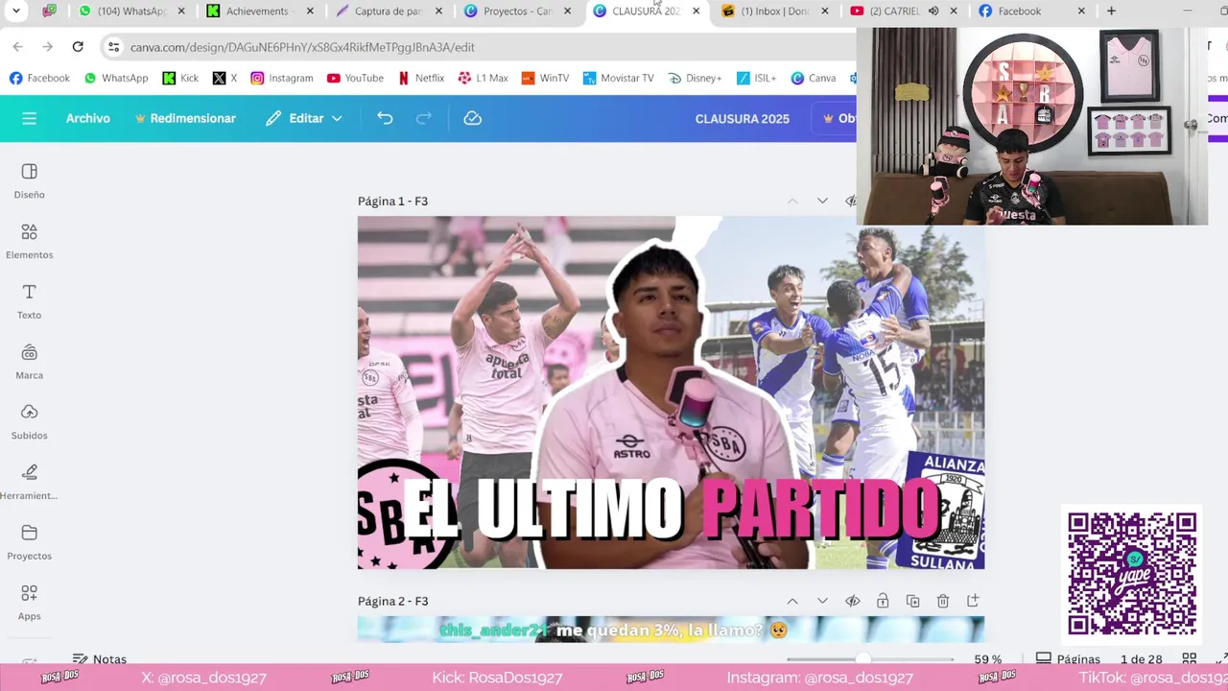Screen dimensions: 1228x691
Task: Open YouTube bookmark
Action: click(355, 78)
